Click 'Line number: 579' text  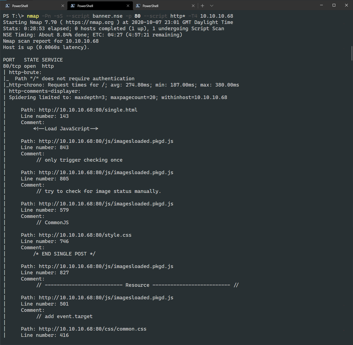pyautogui.click(x=45, y=210)
